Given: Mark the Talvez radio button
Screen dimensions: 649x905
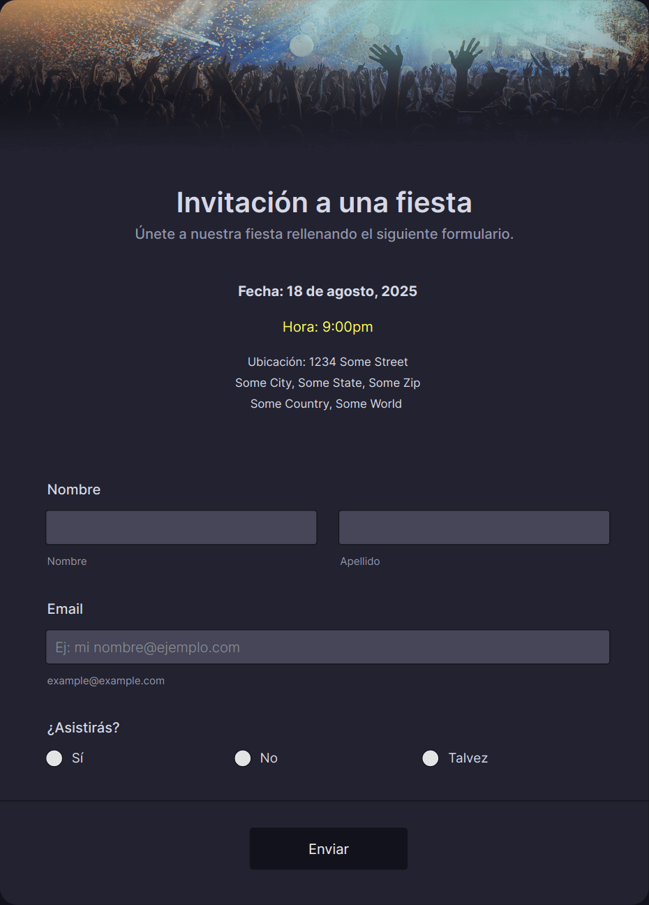Looking at the screenshot, I should pyautogui.click(x=431, y=758).
